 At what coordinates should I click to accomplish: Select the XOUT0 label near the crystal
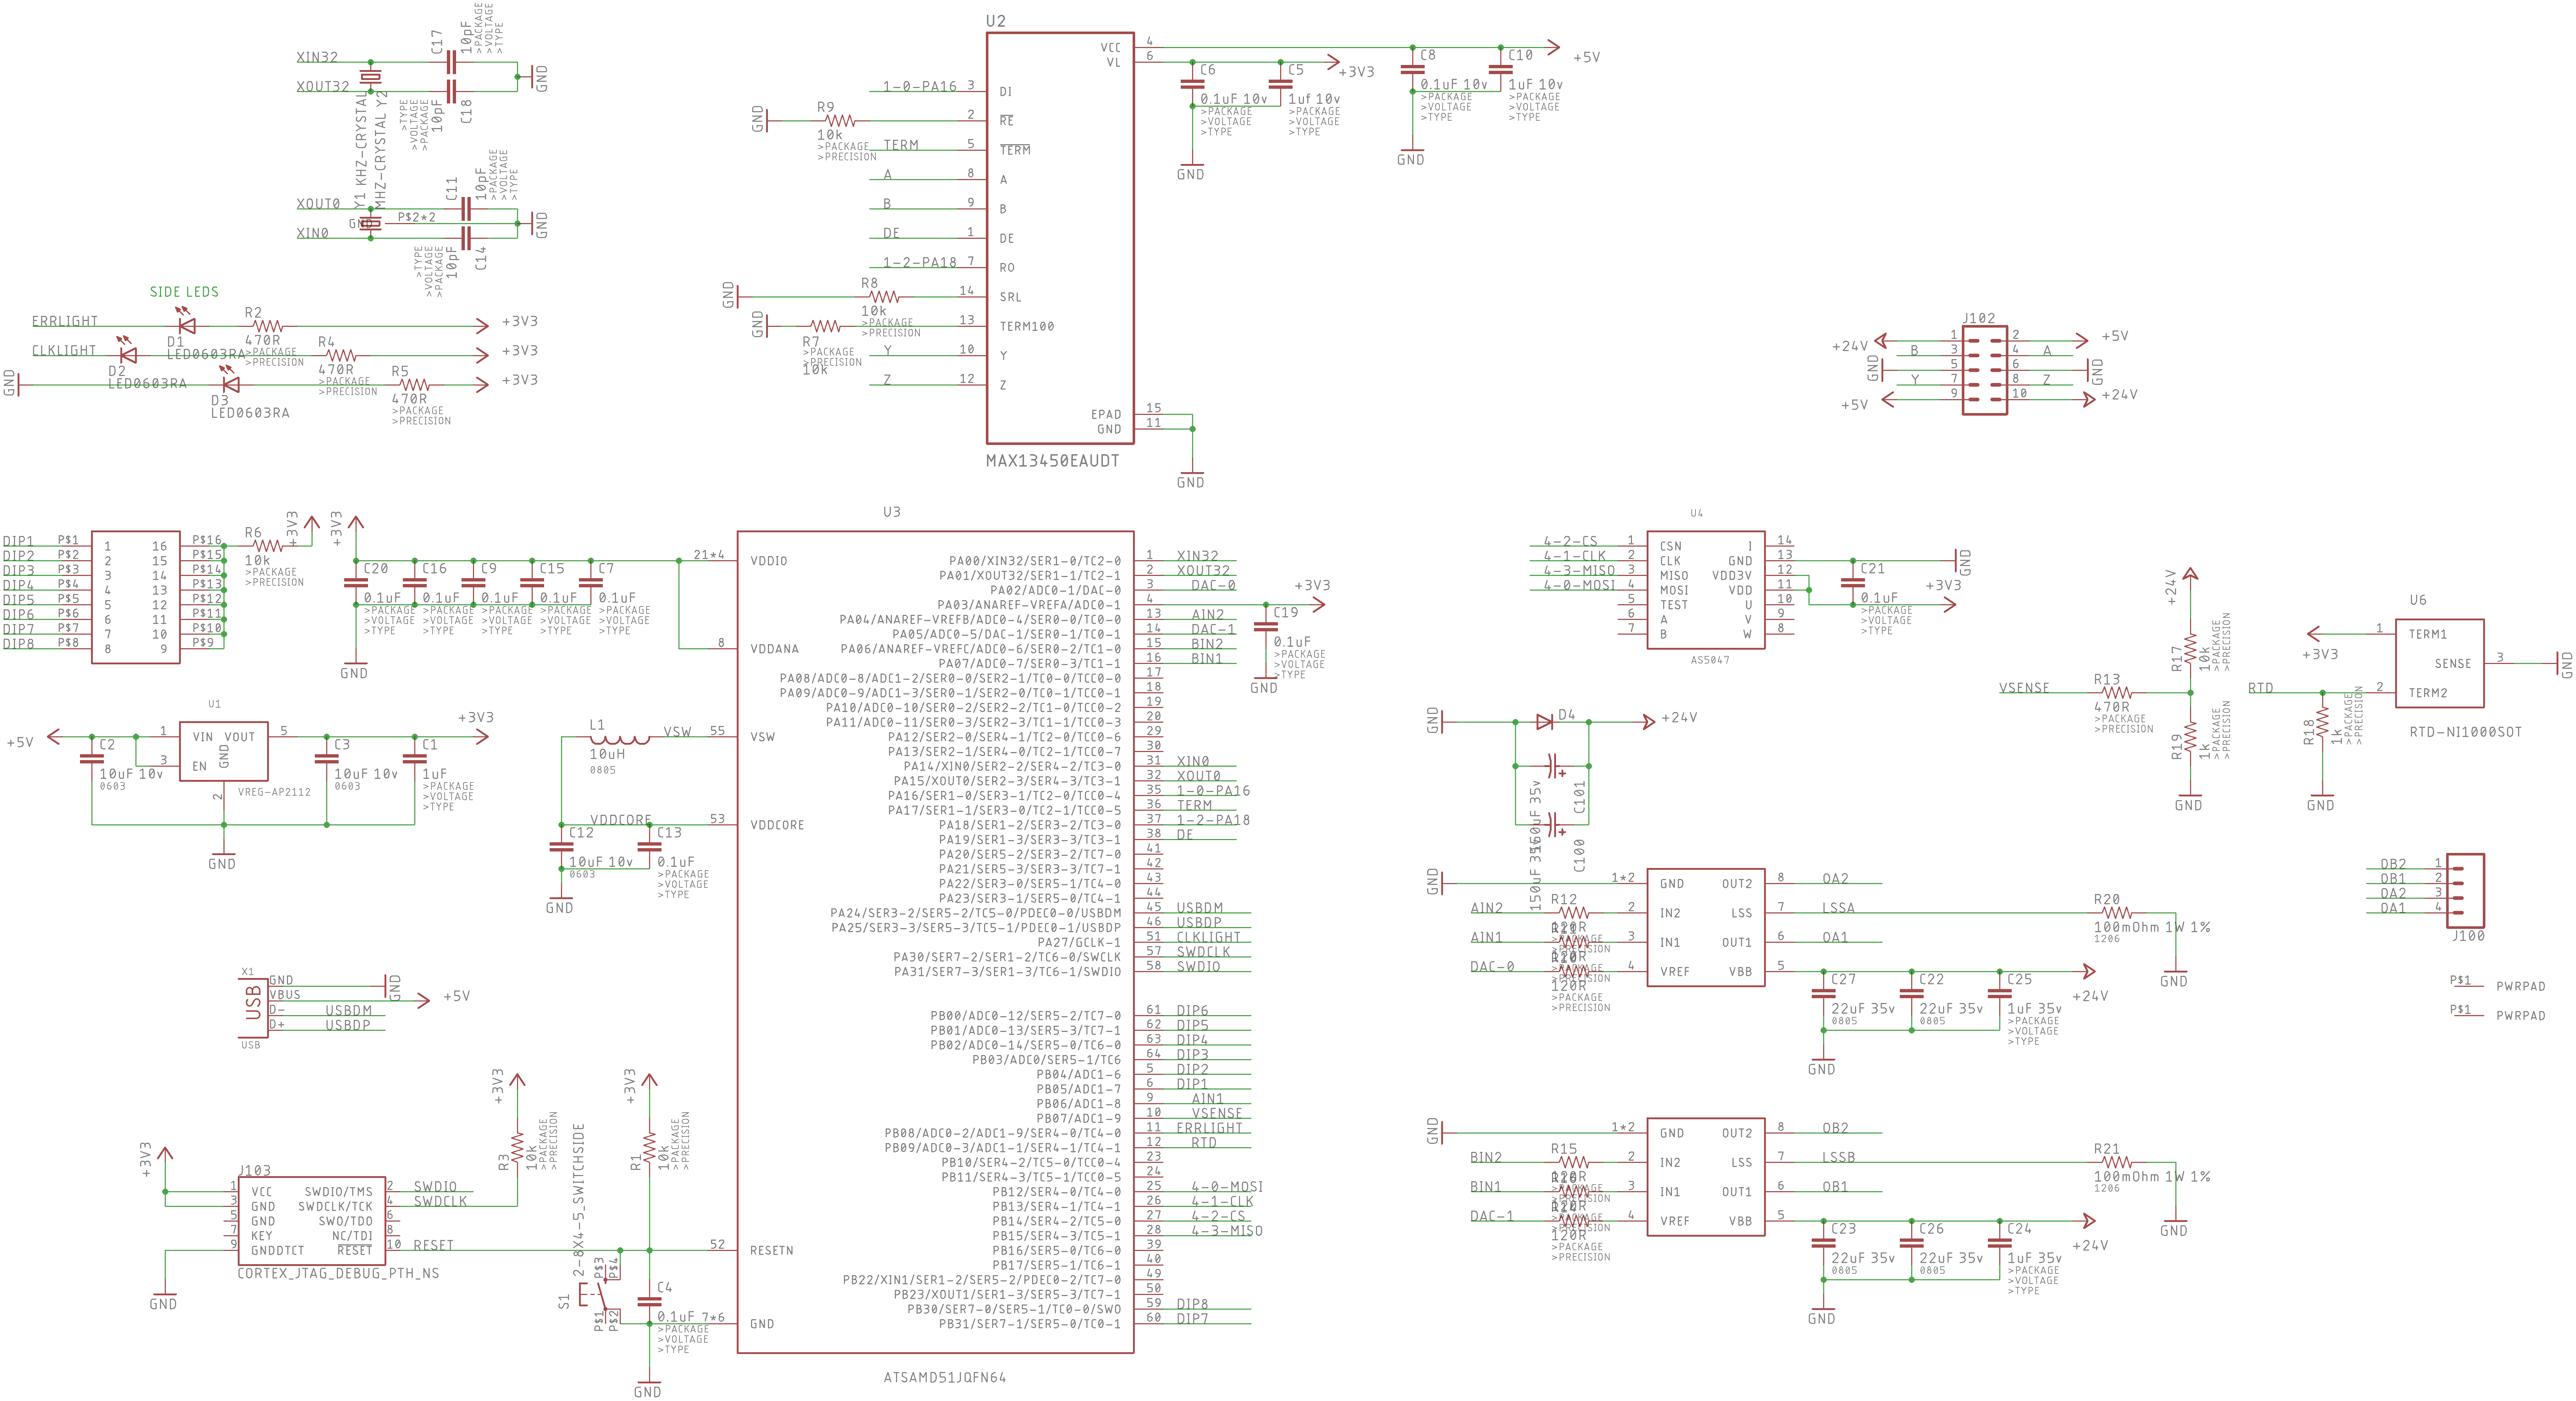[318, 204]
